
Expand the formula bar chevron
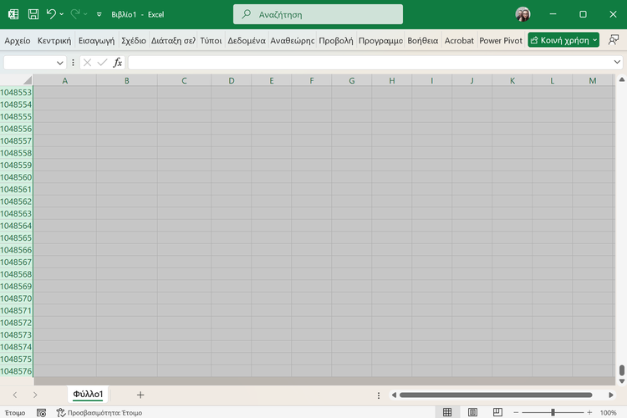pyautogui.click(x=617, y=63)
